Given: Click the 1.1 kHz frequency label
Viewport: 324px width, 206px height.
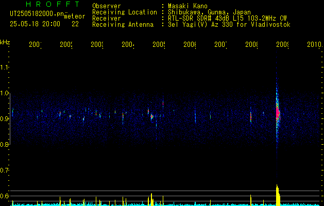Looking at the screenshot, I should (x=5, y=67).
